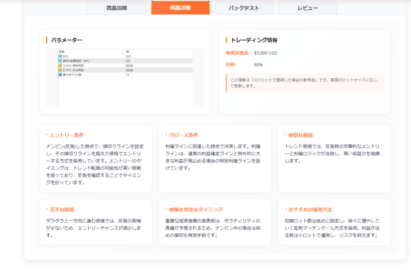Click the 0.01 lot reference note box
The image size is (411, 270).
pos(305,83)
